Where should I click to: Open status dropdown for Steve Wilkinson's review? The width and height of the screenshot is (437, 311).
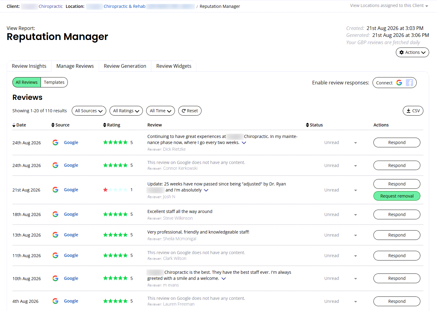click(356, 215)
